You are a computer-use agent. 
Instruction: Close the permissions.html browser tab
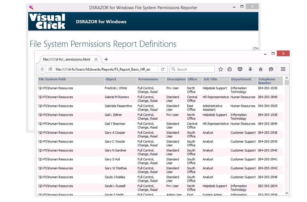click(x=96, y=59)
